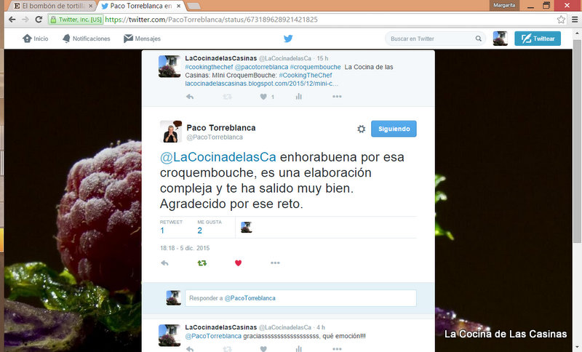Click LaCocinadelasCasinas name on 4 h reply
Image resolution: width=582 pixels, height=352 pixels.
221,327
